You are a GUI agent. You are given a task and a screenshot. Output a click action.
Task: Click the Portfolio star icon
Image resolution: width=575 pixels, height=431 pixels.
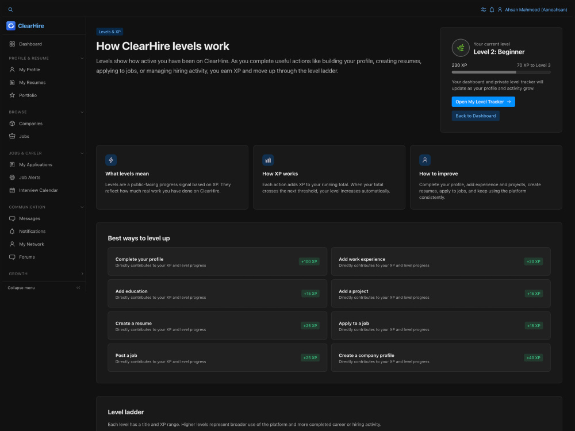pos(12,95)
